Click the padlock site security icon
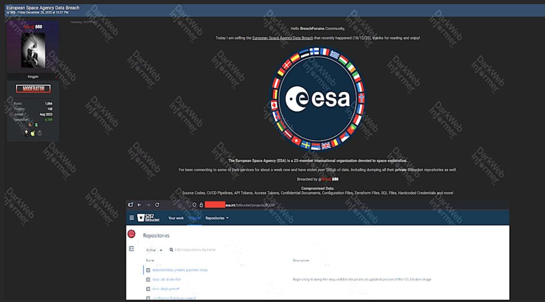This screenshot has height=302, width=545. (201, 205)
